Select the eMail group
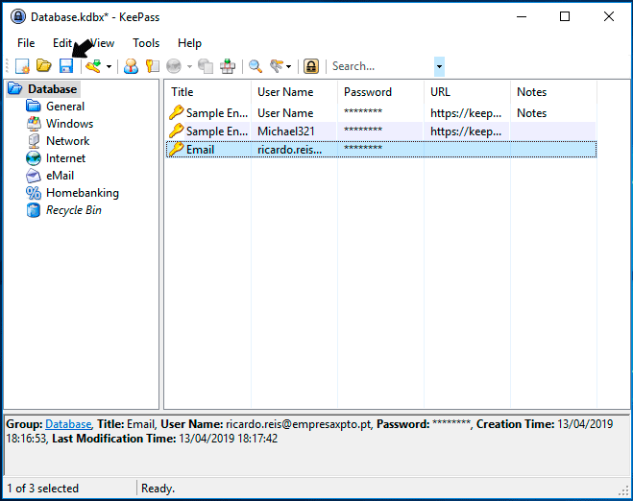The height and width of the screenshot is (501, 633). [60, 176]
